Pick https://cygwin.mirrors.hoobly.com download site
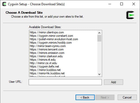Image resolution: width=140 pixels, height=103 pixels. coord(51,43)
